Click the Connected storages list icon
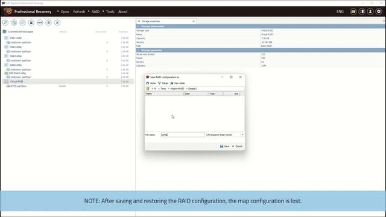The image size is (386, 217). point(4,31)
